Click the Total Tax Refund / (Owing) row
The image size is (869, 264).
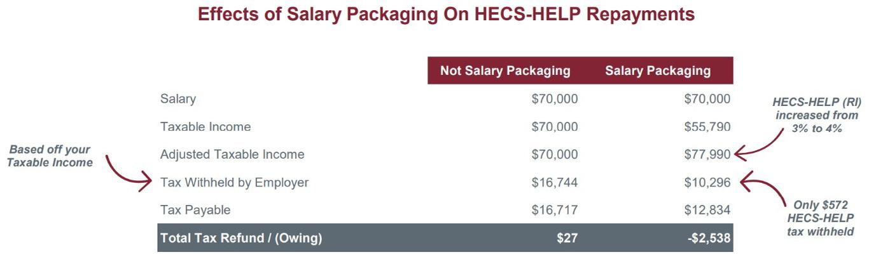[445, 238]
